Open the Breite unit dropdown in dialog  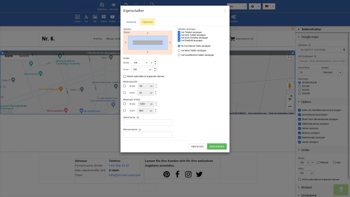click(151, 63)
